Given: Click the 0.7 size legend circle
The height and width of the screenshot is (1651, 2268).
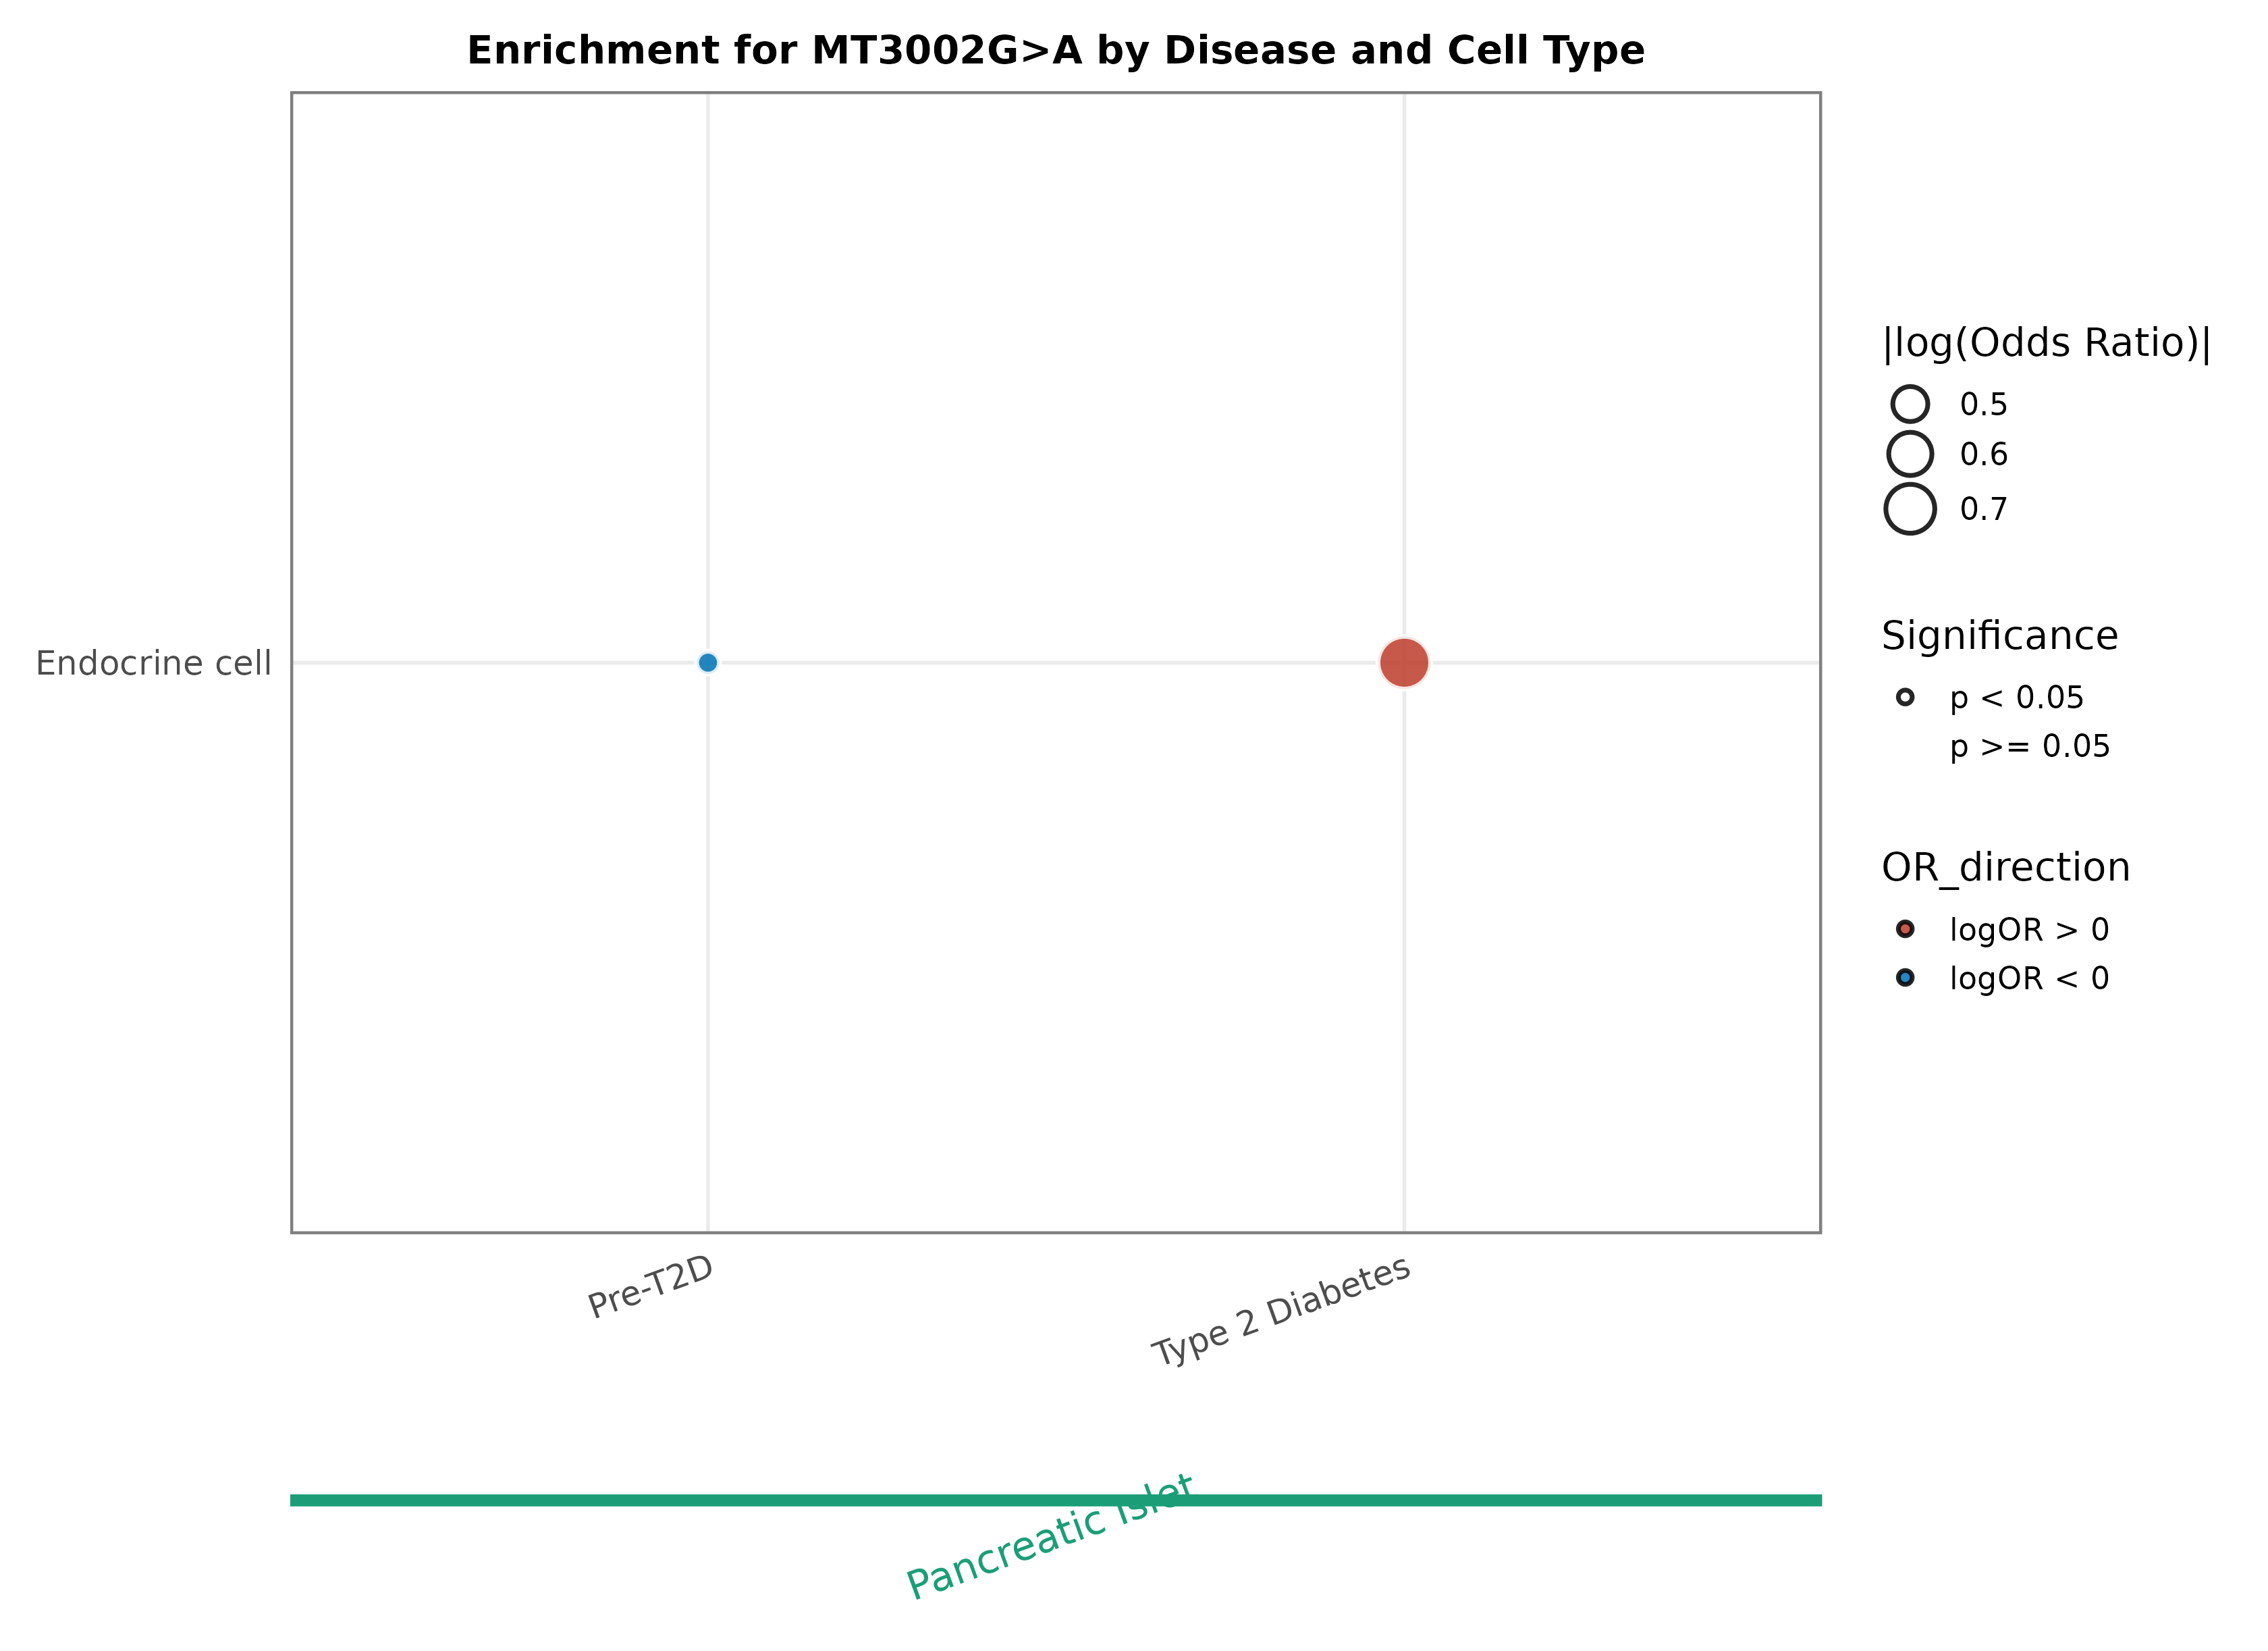Looking at the screenshot, I should point(1910,509).
